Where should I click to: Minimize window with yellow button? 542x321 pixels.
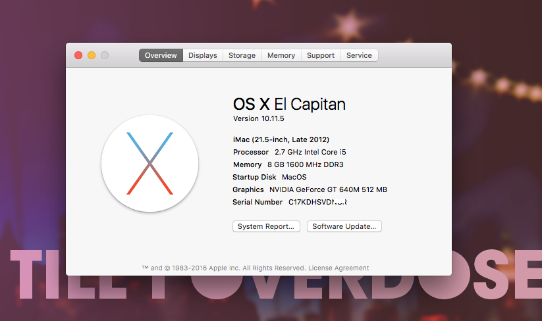92,55
